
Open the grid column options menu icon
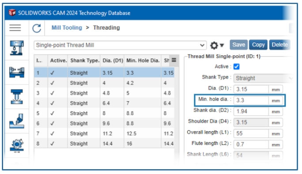coord(174,60)
